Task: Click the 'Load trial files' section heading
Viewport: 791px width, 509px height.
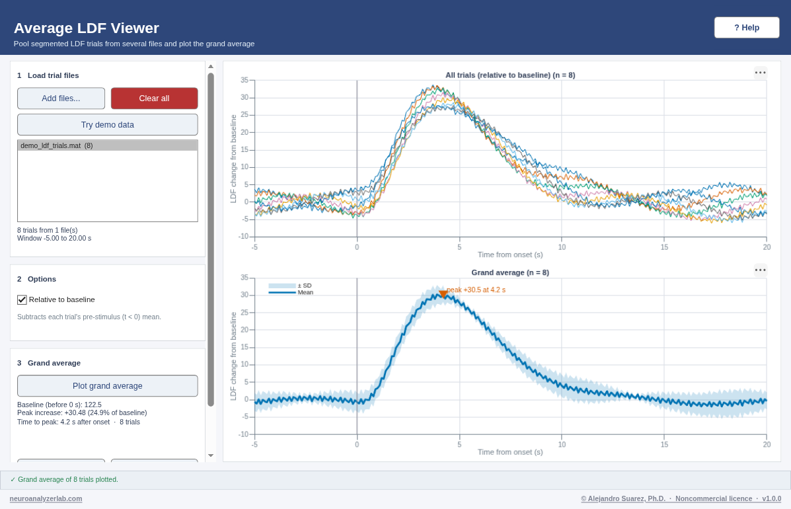Action: click(x=53, y=75)
